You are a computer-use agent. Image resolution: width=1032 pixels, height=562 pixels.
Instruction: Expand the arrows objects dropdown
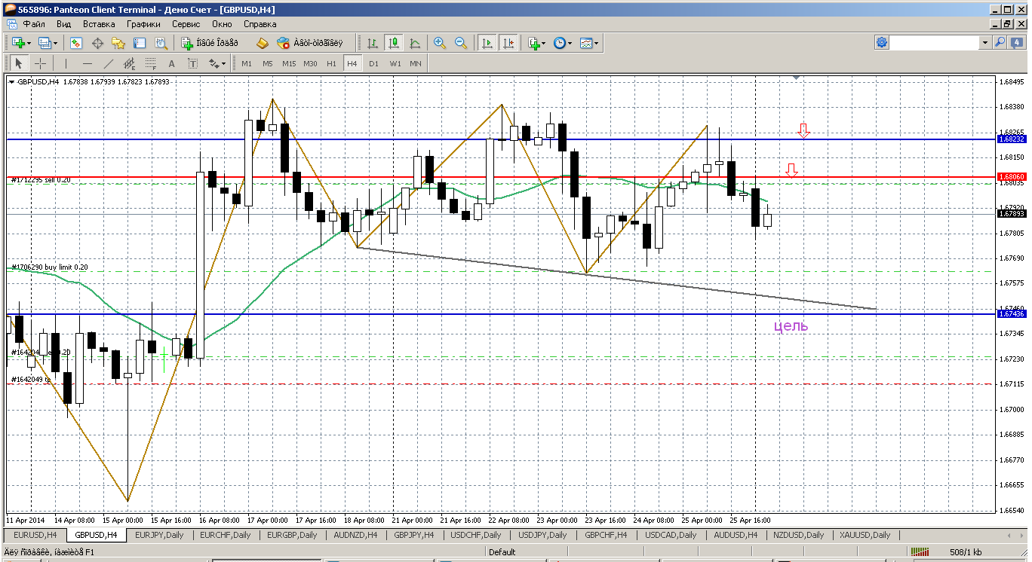216,63
